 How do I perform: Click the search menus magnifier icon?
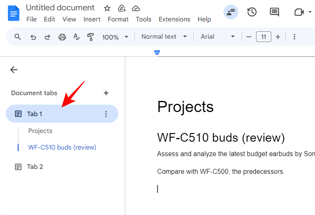pyautogui.click(x=18, y=37)
